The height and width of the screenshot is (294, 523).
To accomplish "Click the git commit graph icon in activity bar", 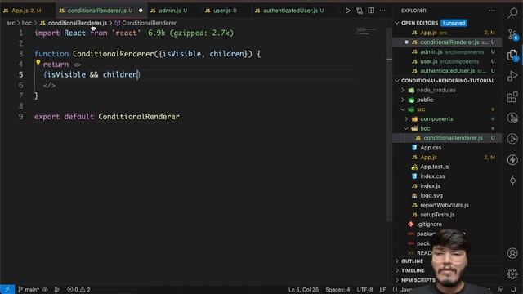I will (512, 180).
